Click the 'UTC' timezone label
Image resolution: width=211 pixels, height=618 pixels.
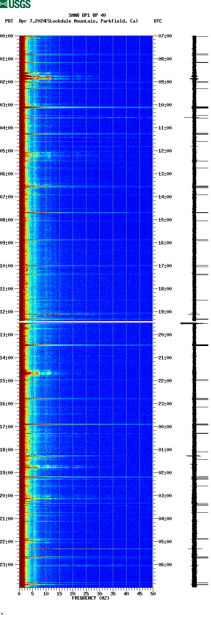tap(158, 21)
